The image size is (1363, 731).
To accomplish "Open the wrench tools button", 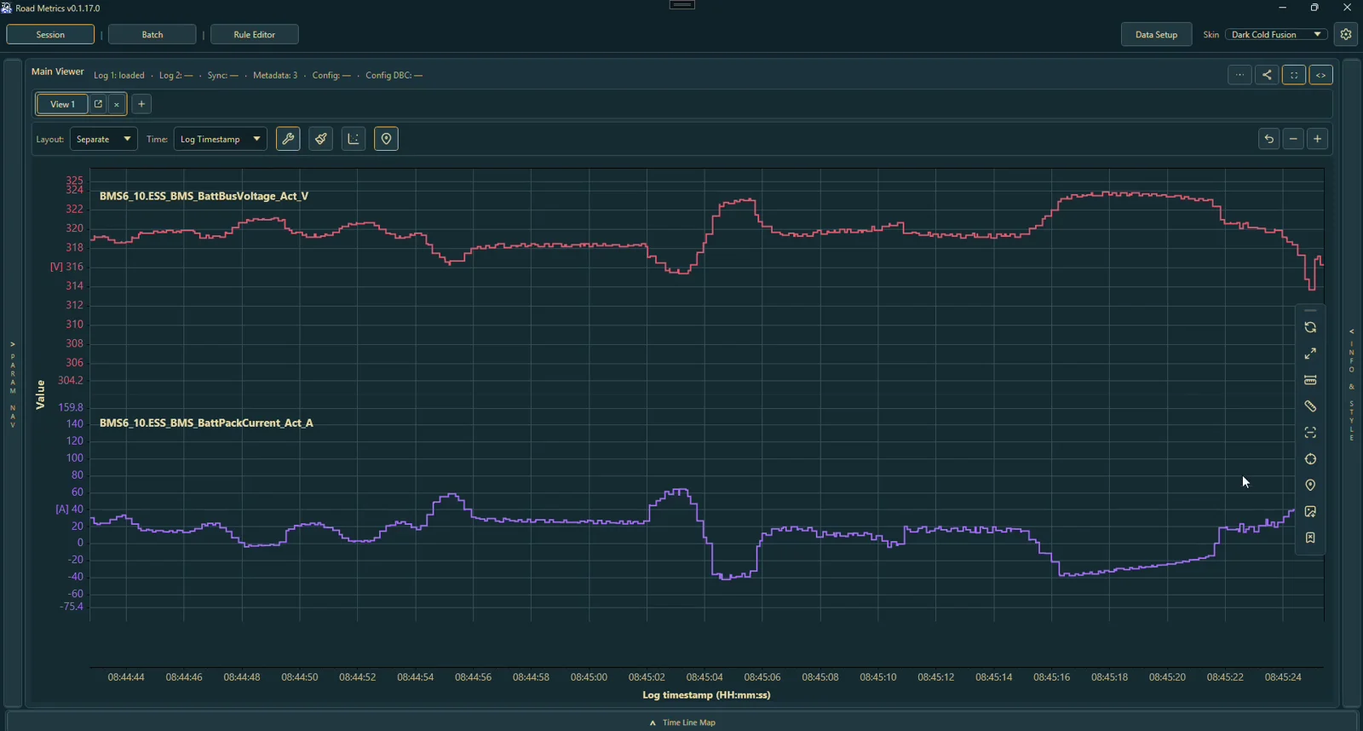I will pos(288,139).
